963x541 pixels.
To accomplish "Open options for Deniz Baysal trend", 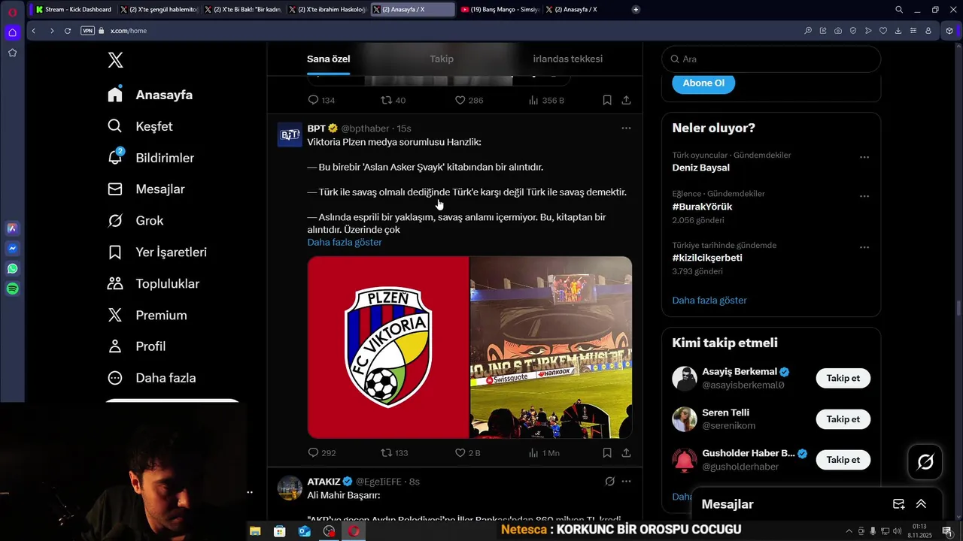I will coord(864,157).
